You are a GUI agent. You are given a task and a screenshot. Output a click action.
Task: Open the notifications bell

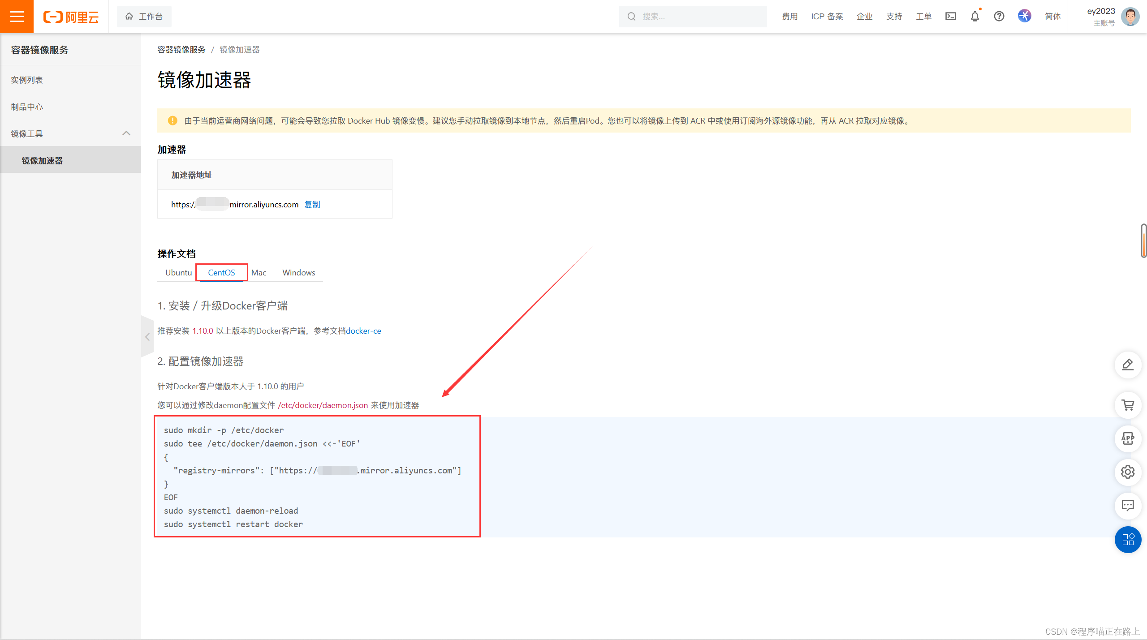tap(975, 17)
